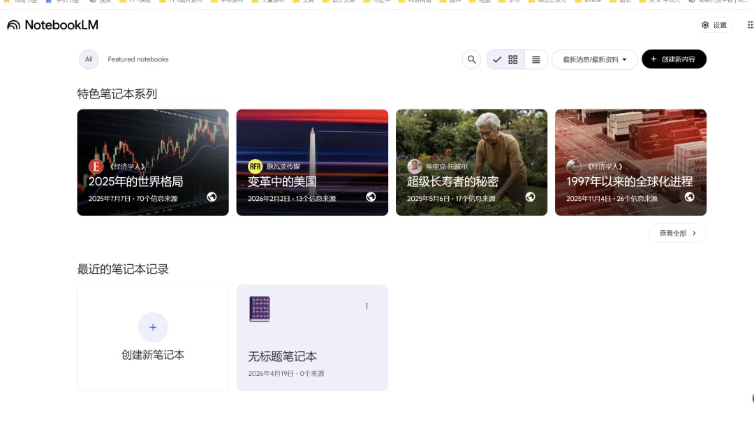Click the yellow AFA publisher logo
This screenshot has width=754, height=426.
click(x=255, y=167)
